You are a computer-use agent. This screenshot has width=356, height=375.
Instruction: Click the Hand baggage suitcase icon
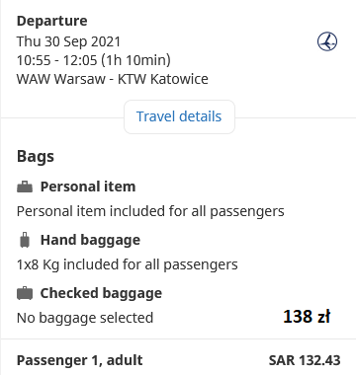(x=25, y=240)
